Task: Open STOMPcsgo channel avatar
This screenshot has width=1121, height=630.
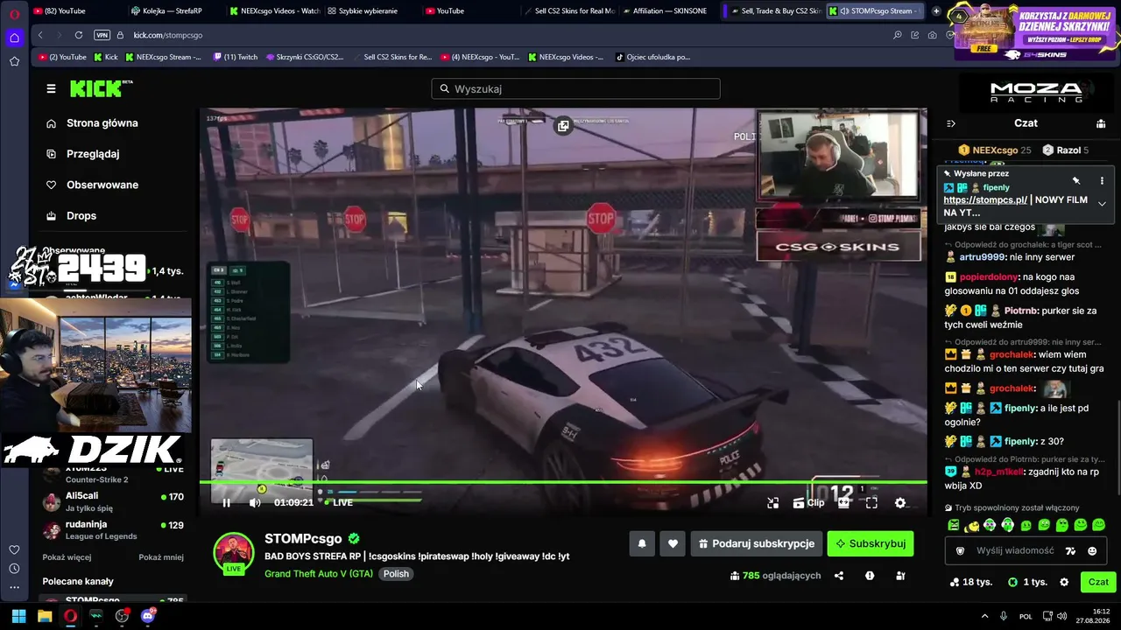Action: click(x=234, y=552)
